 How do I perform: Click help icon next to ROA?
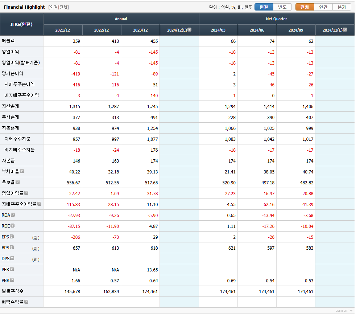click(13, 215)
